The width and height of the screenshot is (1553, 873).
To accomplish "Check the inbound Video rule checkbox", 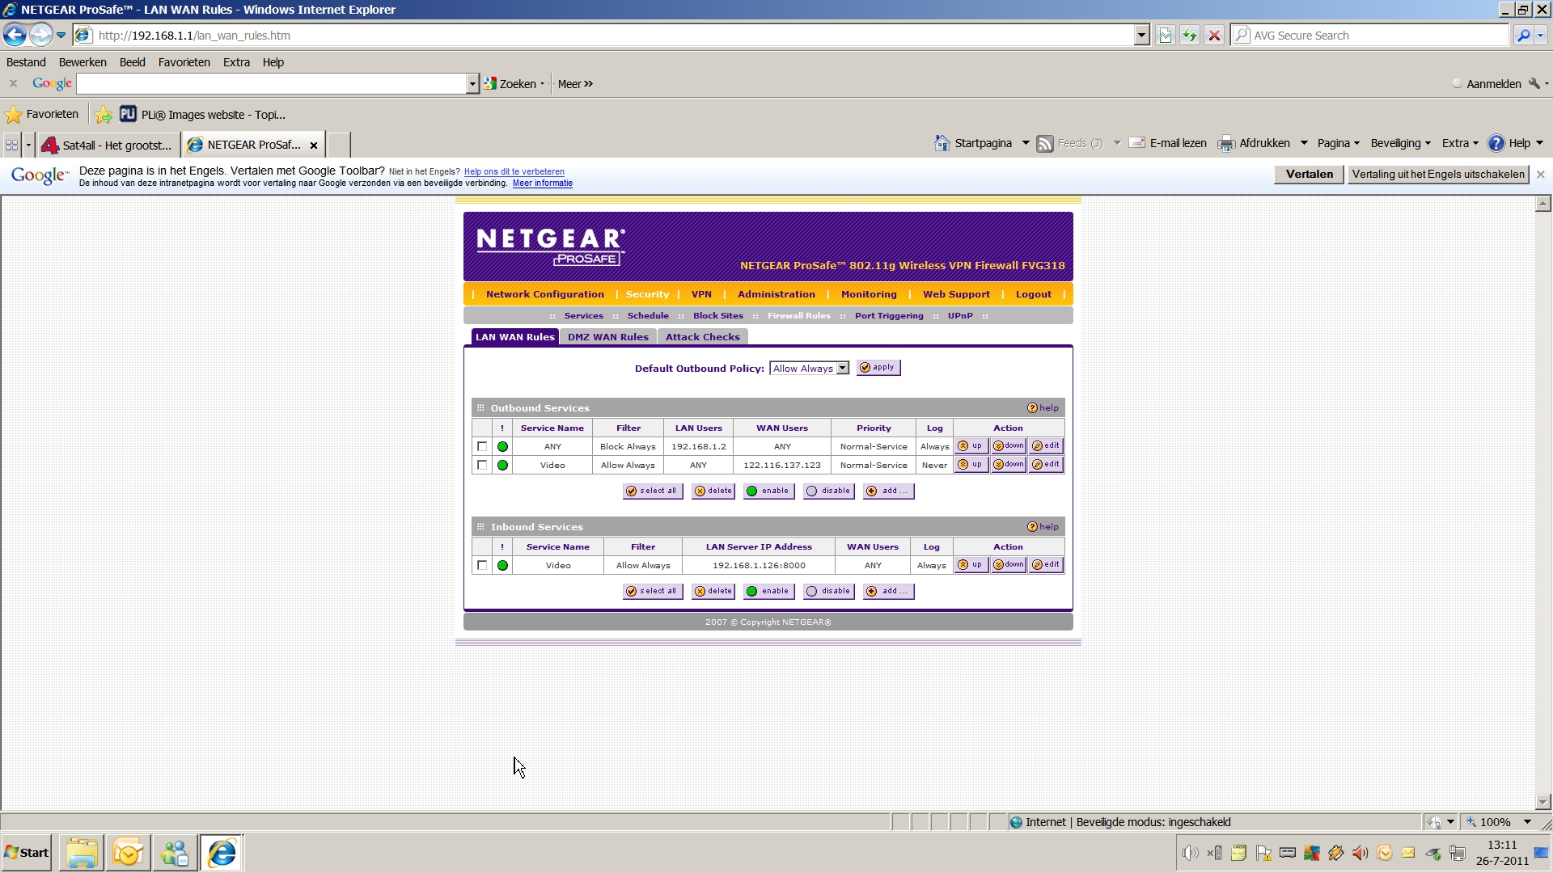I will coord(482,565).
